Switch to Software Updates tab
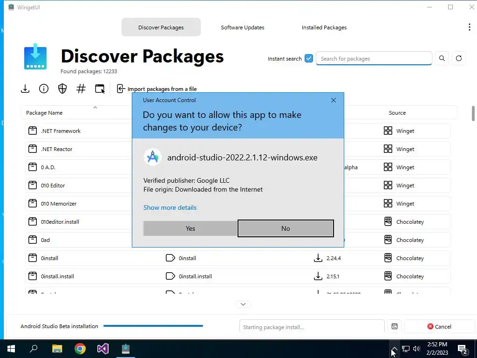The width and height of the screenshot is (477, 358). tap(242, 27)
